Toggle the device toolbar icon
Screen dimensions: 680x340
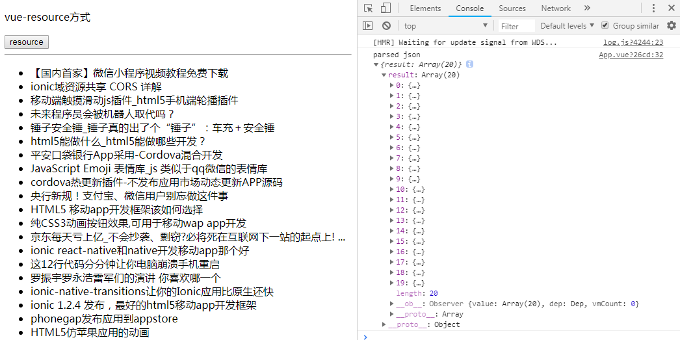[x=385, y=8]
